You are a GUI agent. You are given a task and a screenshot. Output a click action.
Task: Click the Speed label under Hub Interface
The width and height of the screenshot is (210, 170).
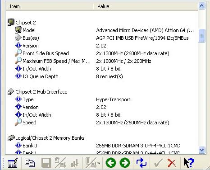(29, 123)
